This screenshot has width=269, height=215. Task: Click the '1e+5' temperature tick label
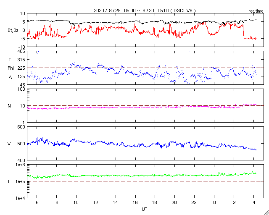[x=20, y=181]
